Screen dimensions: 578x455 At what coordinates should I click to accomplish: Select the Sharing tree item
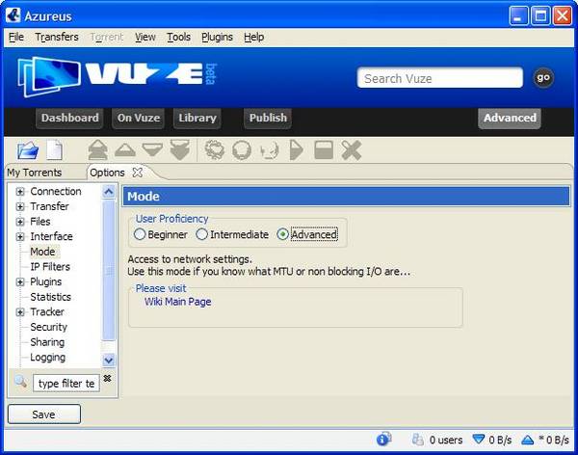click(47, 342)
